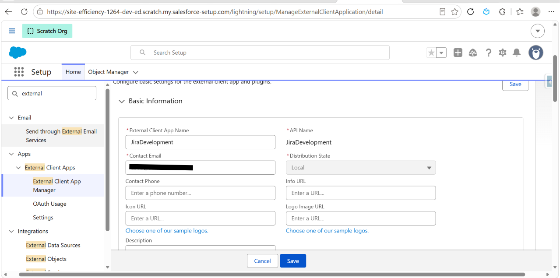Select External Client App Manager
The width and height of the screenshot is (560, 278).
(x=57, y=186)
